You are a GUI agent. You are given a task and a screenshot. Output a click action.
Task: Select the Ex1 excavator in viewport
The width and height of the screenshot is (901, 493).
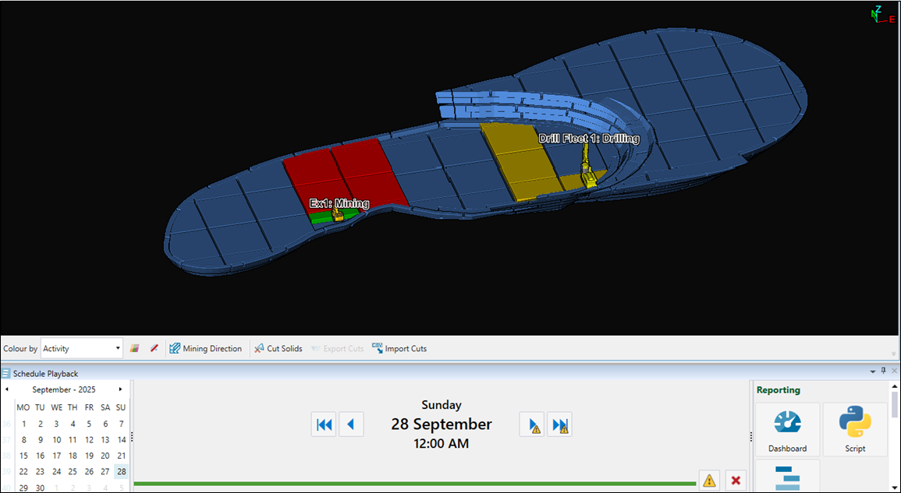[x=338, y=215]
